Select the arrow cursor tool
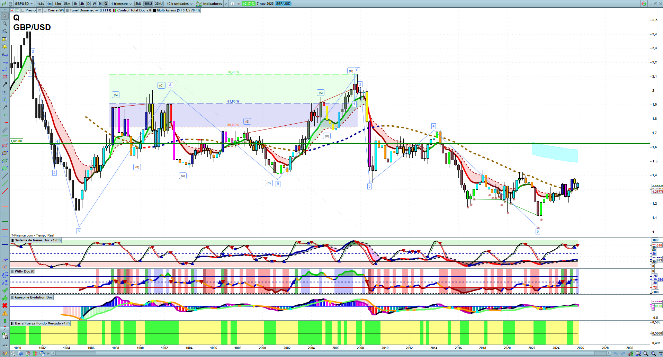The width and height of the screenshot is (663, 357). click(5, 16)
